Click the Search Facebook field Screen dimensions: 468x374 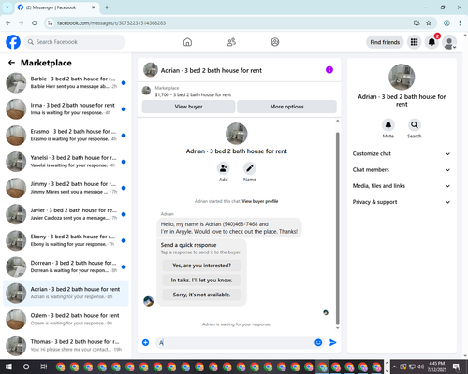click(x=75, y=42)
